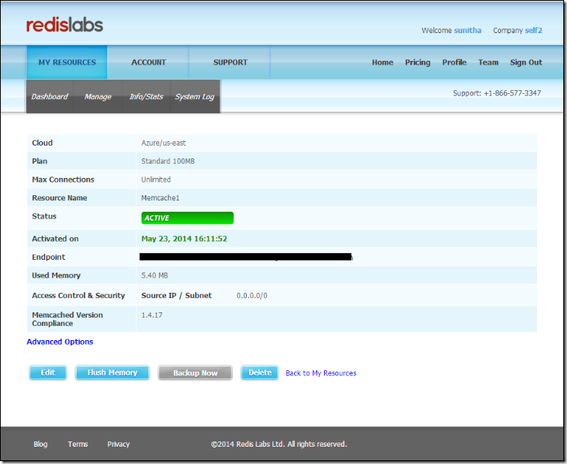567x464 pixels.
Task: Click the 5.40 MB used memory value
Action: (x=154, y=276)
